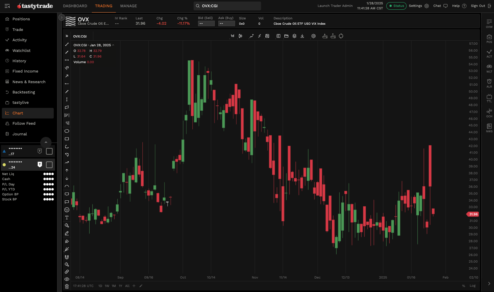Expand the drawing toolbar double chevron
Image resolution: width=494 pixels, height=292 pixels.
tap(67, 36)
